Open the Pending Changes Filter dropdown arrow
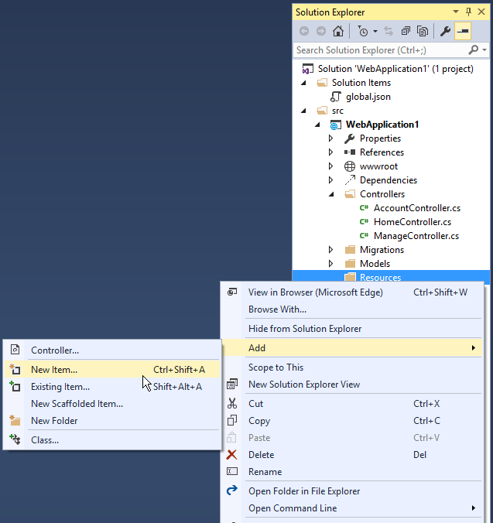 coord(375,32)
